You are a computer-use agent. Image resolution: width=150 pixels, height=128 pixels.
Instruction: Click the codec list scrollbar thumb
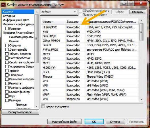141,32
